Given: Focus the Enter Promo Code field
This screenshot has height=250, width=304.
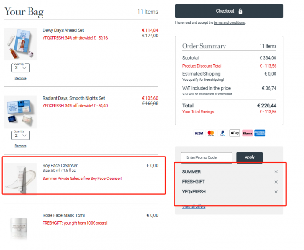Looking at the screenshot, I should point(206,157).
